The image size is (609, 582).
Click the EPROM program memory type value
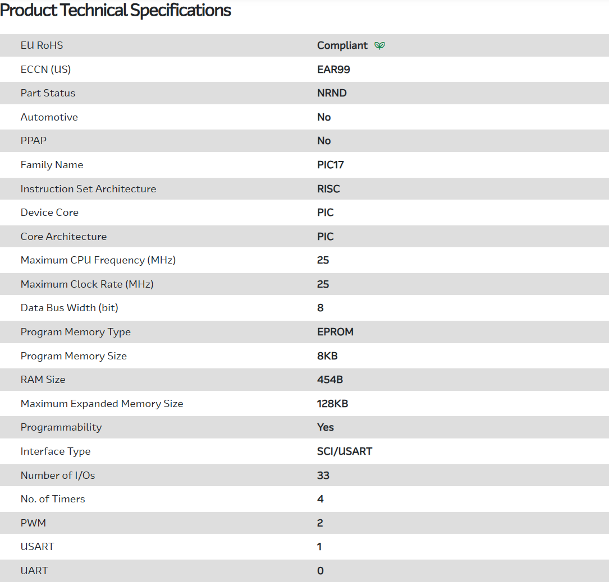tap(335, 332)
